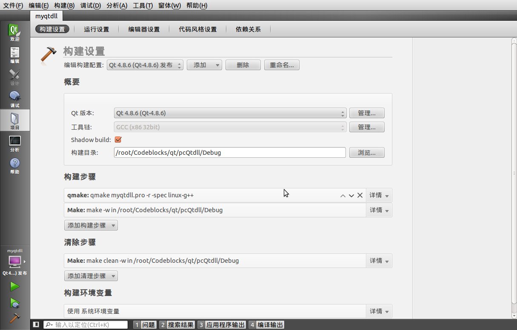Open the 文件(F) menu
517x330 pixels.
click(13, 6)
